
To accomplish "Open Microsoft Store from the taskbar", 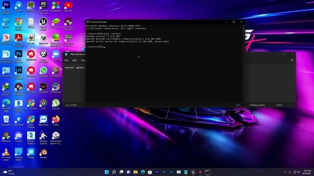I will tap(150, 172).
